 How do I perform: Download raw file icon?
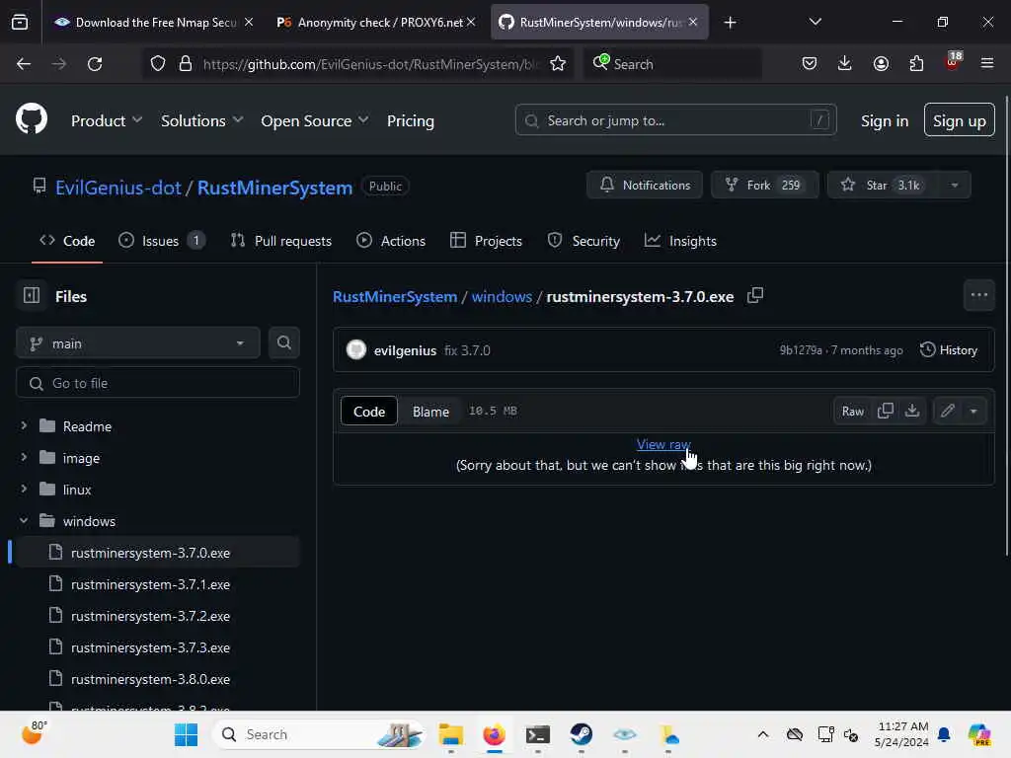(x=912, y=411)
